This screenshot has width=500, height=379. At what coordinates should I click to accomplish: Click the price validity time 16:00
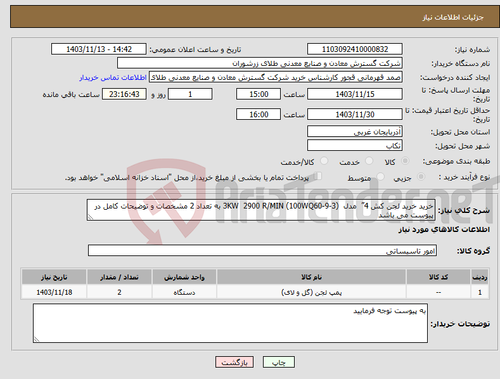click(x=259, y=114)
